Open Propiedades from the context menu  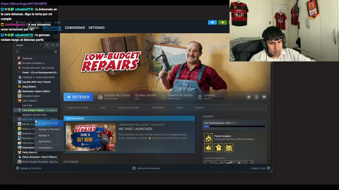coord(49,148)
